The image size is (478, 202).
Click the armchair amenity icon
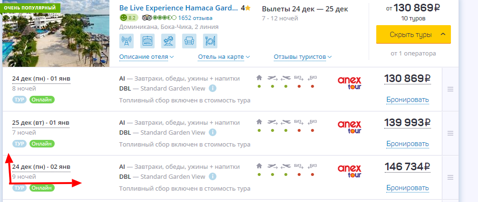click(x=189, y=41)
